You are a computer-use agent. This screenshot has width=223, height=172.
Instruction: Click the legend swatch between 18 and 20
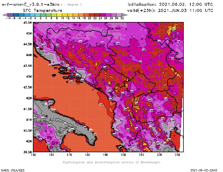[x=86, y=15]
